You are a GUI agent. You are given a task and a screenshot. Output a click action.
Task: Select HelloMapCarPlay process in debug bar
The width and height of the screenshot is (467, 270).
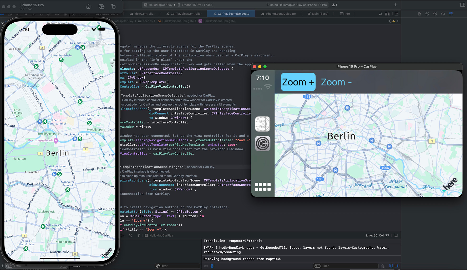159,236
